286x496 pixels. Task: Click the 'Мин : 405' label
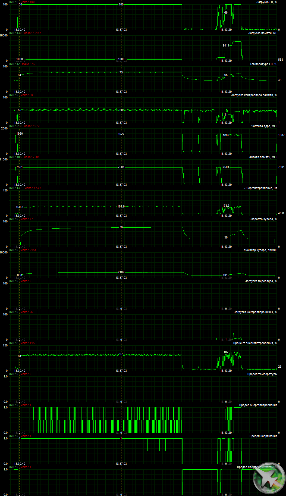click(x=15, y=157)
